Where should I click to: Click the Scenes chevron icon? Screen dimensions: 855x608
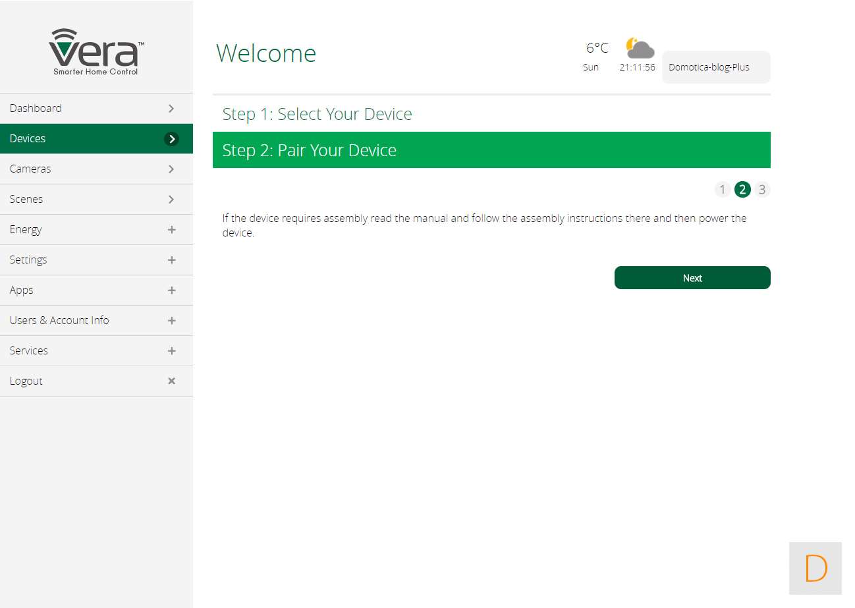click(x=171, y=200)
